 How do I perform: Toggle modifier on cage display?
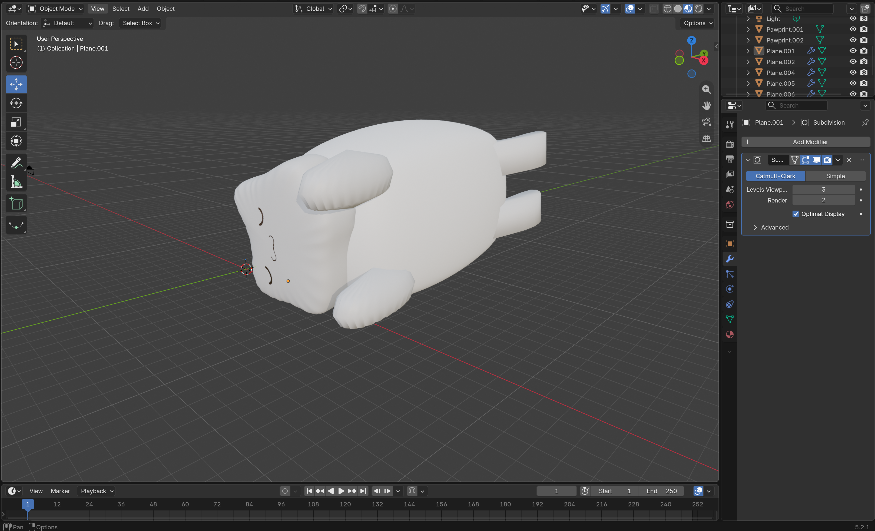coord(795,160)
